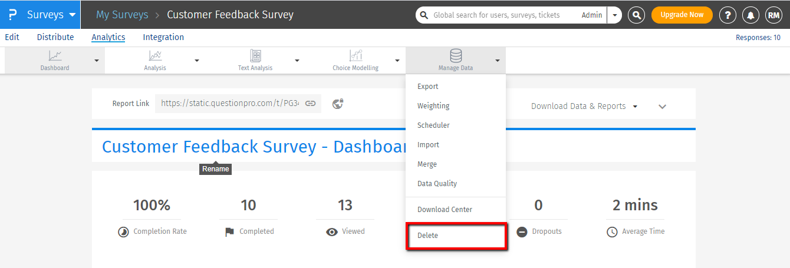The image size is (790, 268).
Task: Click the Dropouts minus circle icon
Action: pos(522,232)
